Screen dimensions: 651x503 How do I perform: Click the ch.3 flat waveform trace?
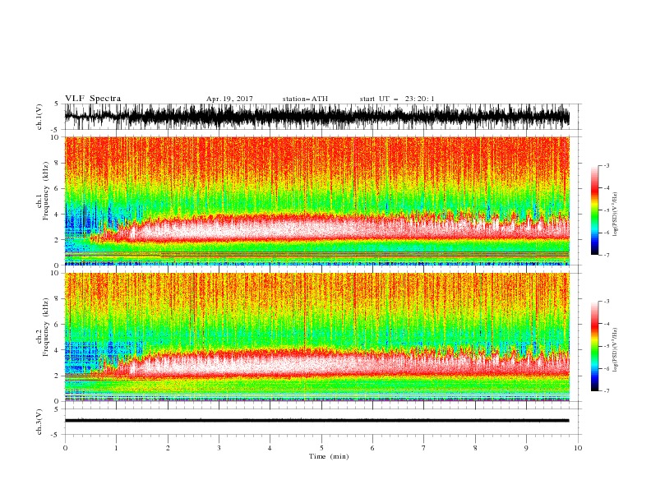(x=316, y=421)
